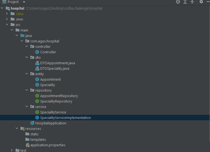
Task: Click the com.agus.hospital package icon
Action: click(27, 41)
